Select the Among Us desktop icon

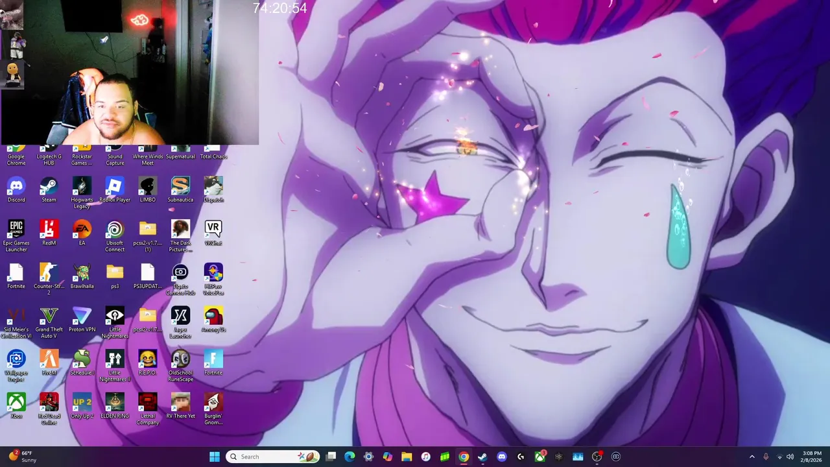point(213,320)
